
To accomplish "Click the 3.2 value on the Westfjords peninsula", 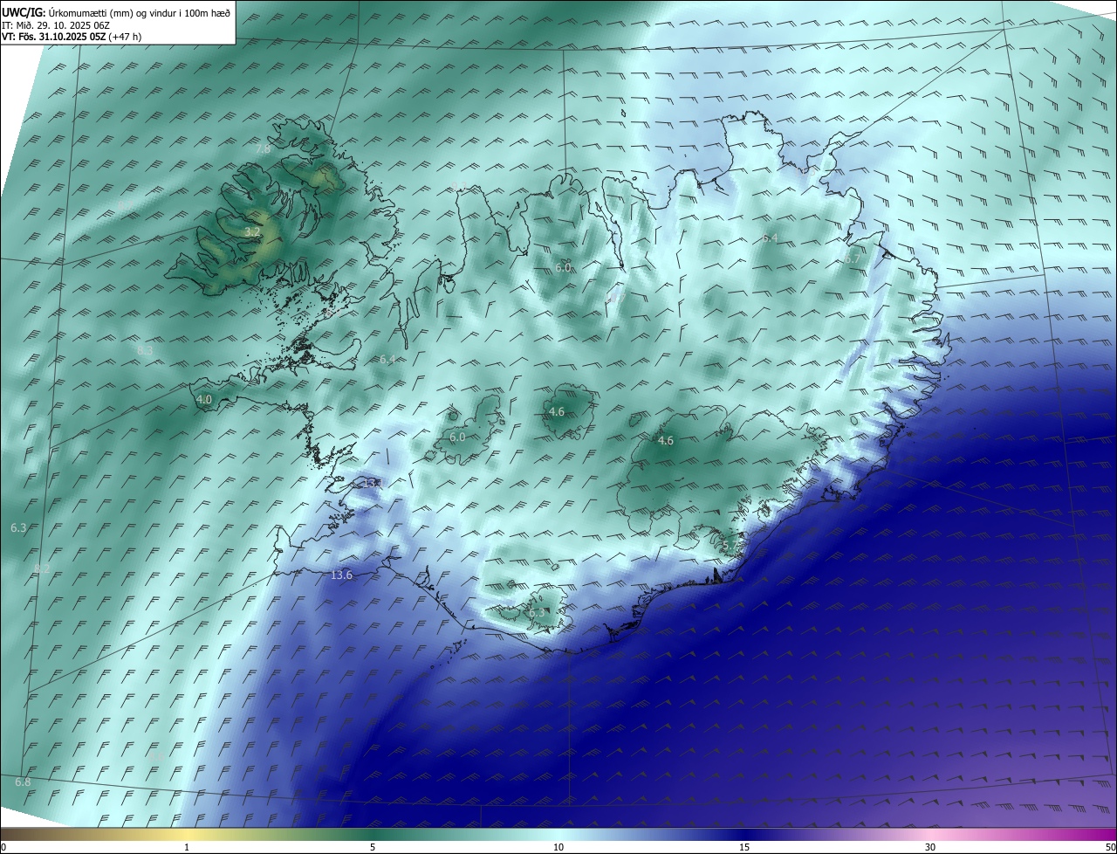I will [251, 232].
